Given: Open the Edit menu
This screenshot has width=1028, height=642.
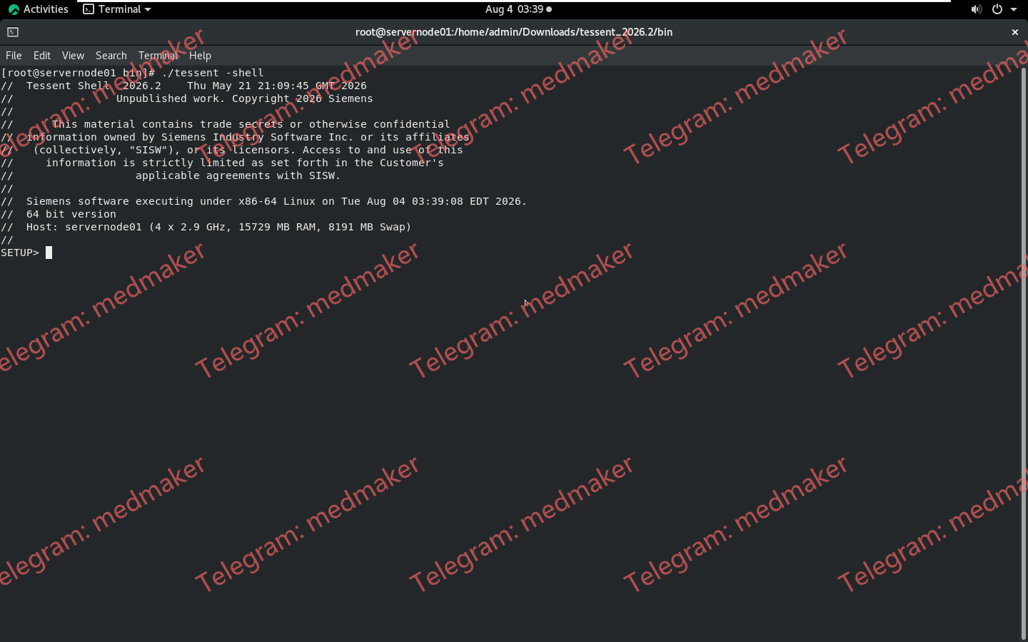Looking at the screenshot, I should [42, 56].
